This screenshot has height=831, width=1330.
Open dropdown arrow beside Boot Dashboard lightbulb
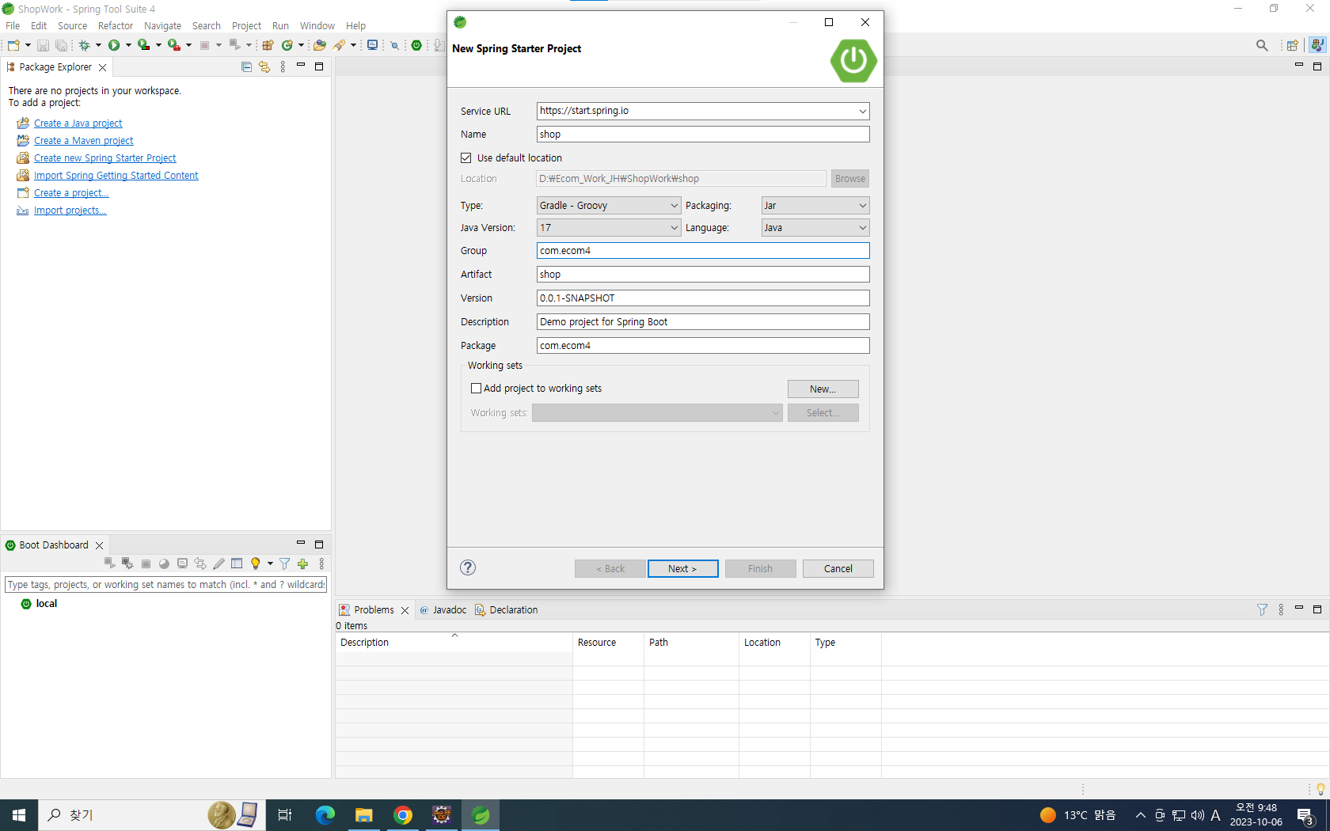click(270, 563)
